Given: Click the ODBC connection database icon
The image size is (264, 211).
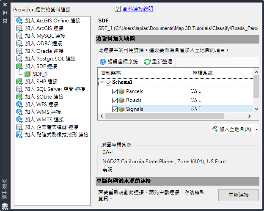Looking at the screenshot, I should (x=19, y=44).
